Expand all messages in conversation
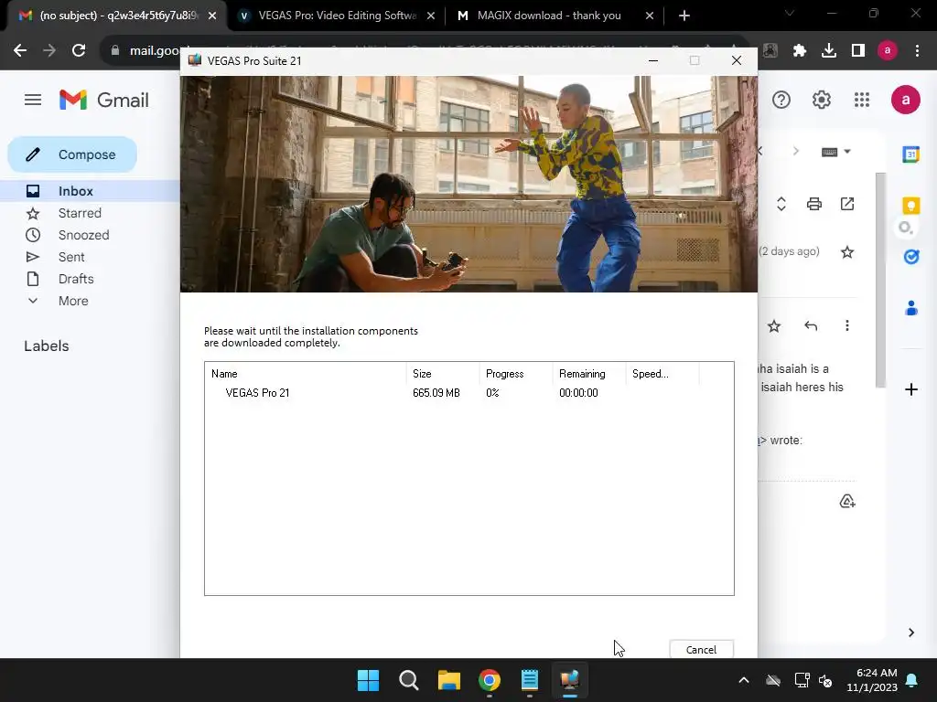This screenshot has height=702, width=937. pos(781,204)
